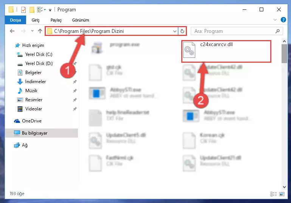Click the c24xcanrcv.dll gear file icon
This screenshot has height=203, width=291.
tap(189, 50)
